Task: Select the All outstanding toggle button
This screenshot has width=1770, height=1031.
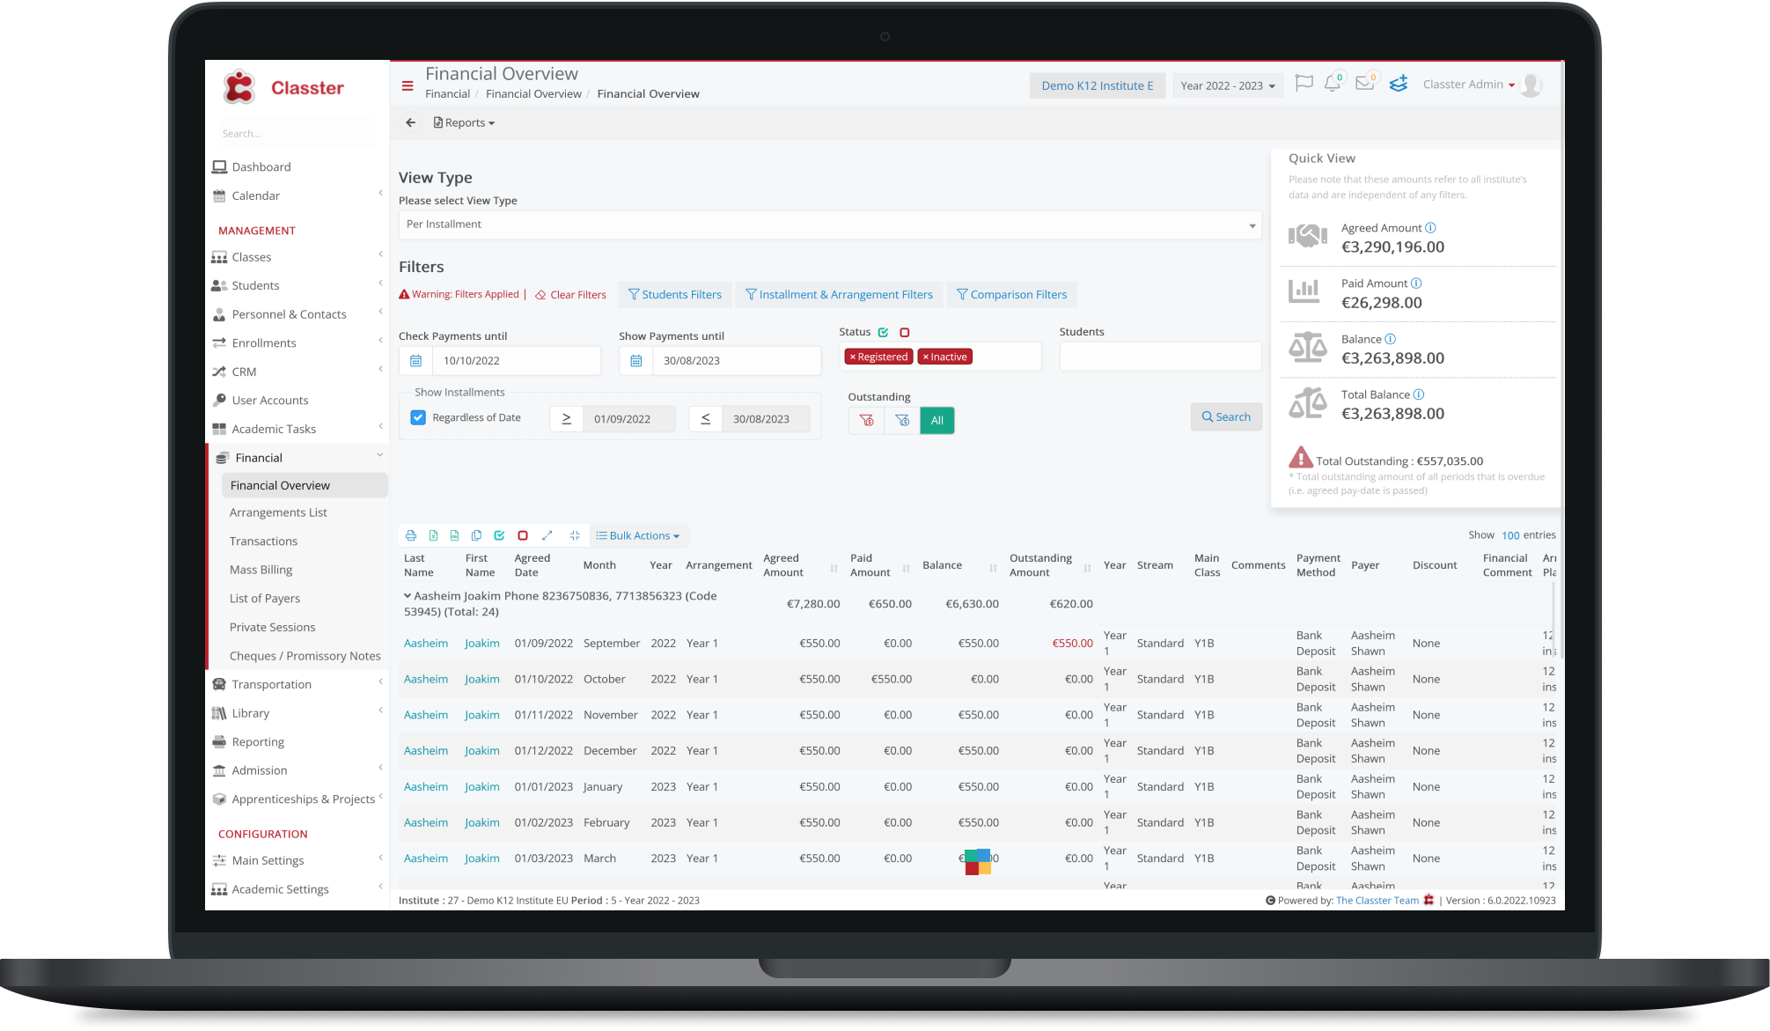Action: click(936, 420)
